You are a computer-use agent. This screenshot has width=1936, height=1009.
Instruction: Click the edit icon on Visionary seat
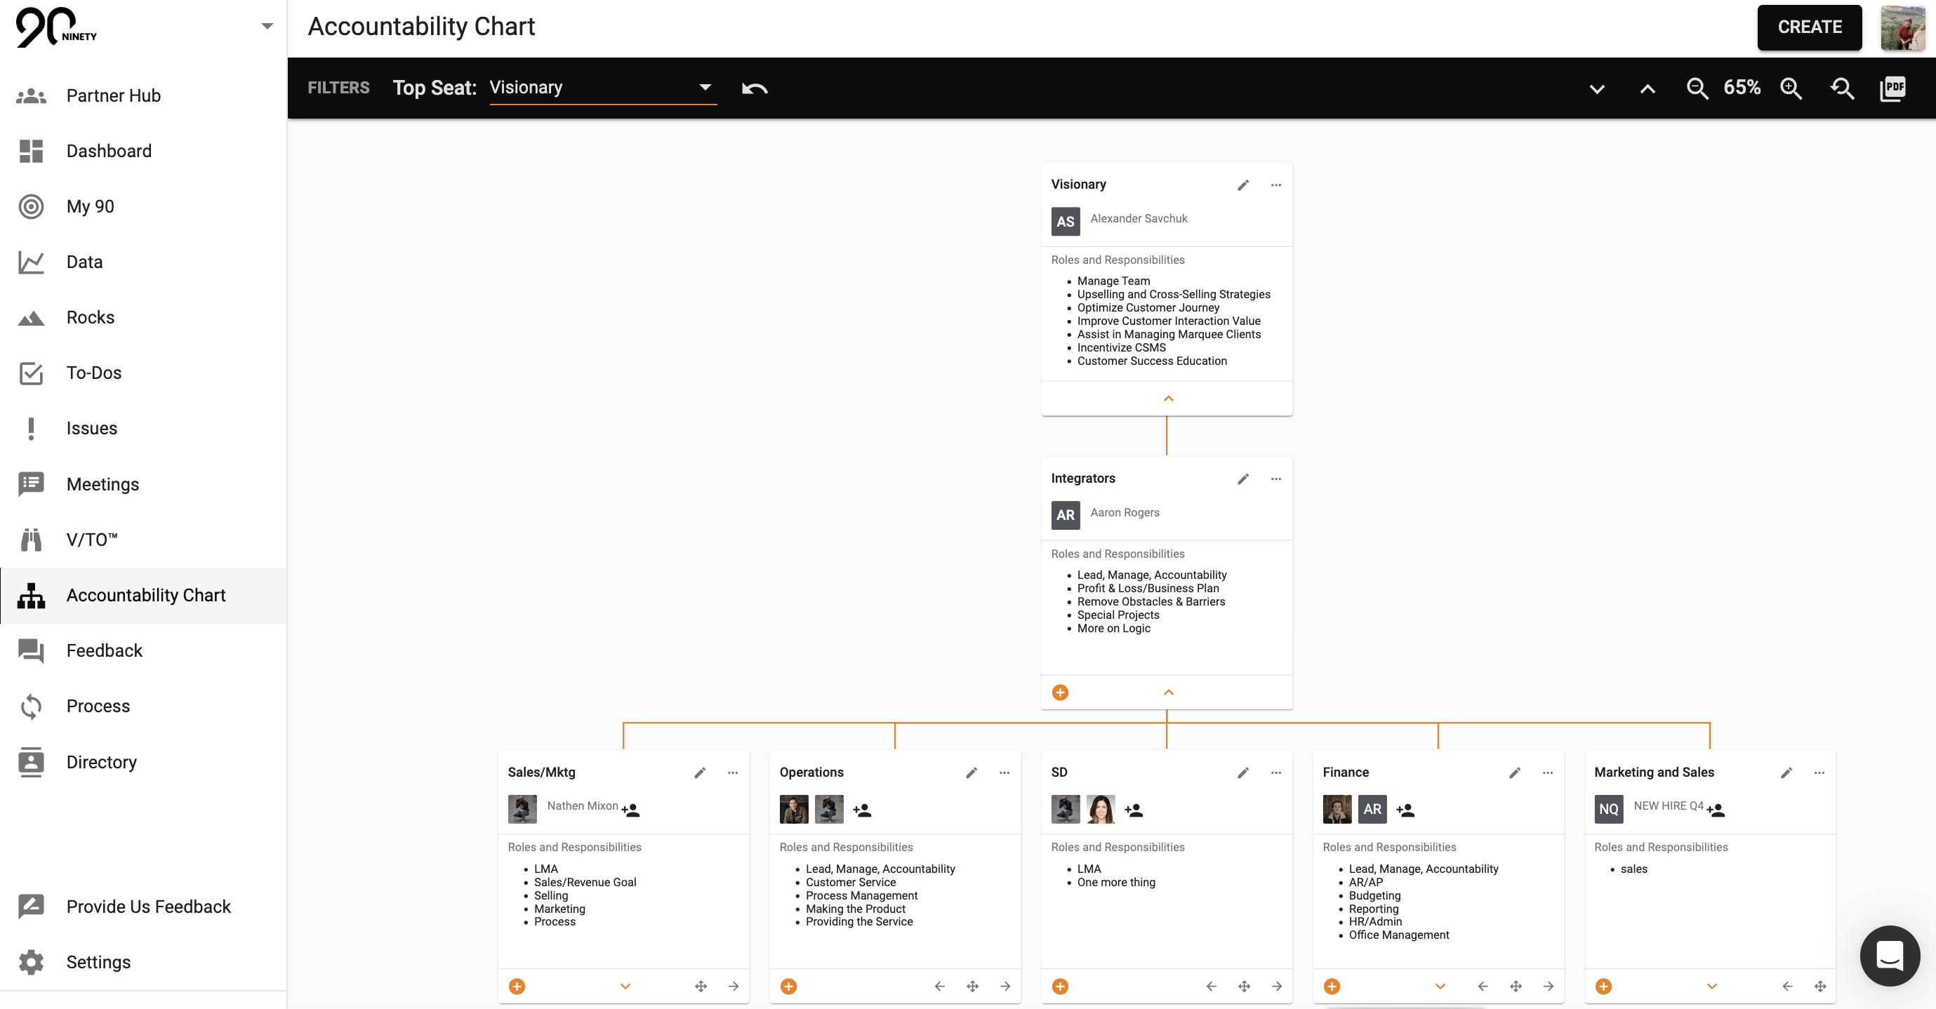[x=1242, y=185]
